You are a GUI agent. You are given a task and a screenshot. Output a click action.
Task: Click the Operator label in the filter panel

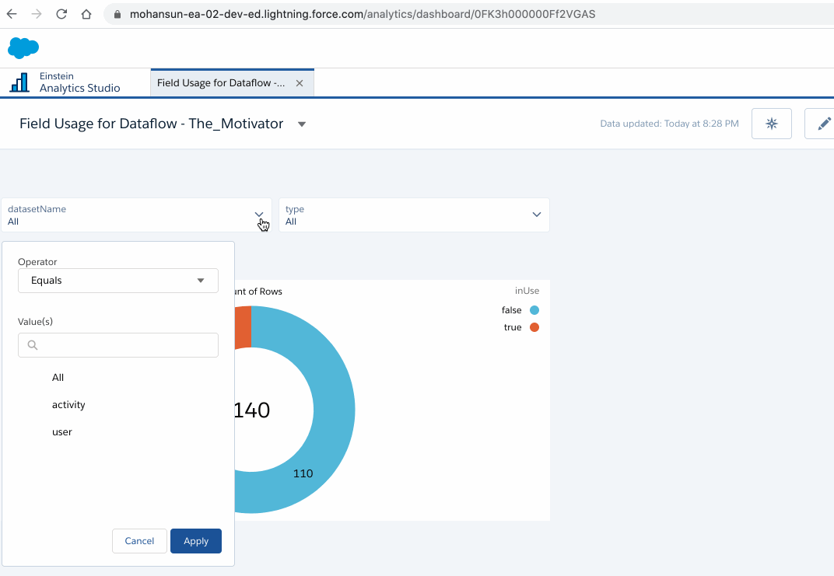pos(37,262)
